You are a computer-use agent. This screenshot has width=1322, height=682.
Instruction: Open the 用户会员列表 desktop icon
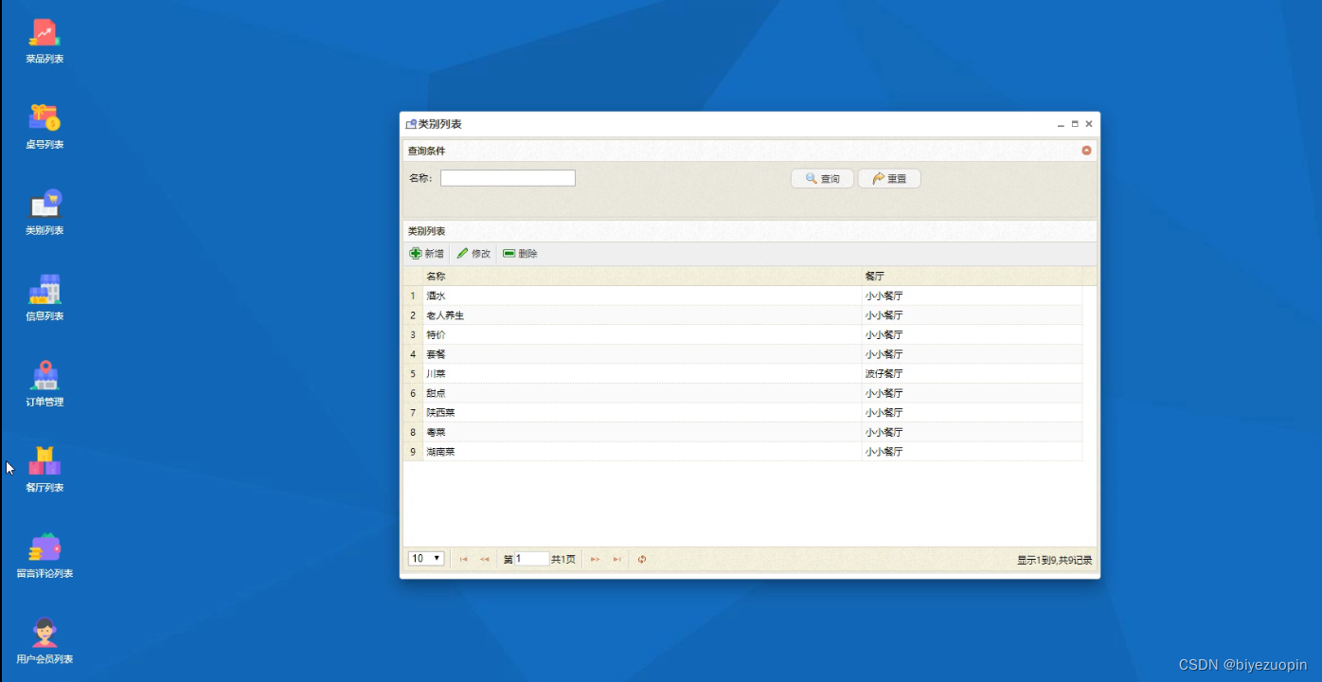(x=45, y=641)
